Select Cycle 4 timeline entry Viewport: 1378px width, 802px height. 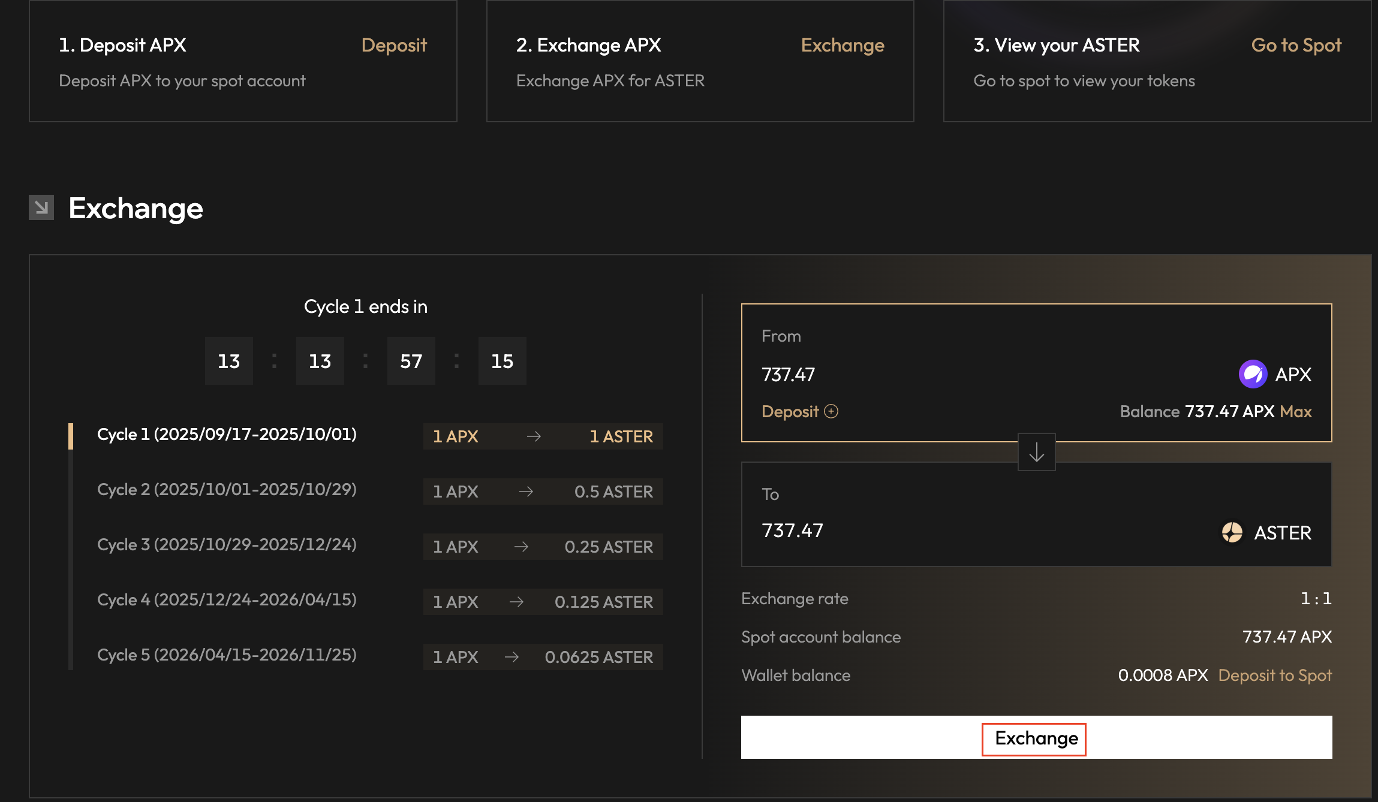(227, 599)
